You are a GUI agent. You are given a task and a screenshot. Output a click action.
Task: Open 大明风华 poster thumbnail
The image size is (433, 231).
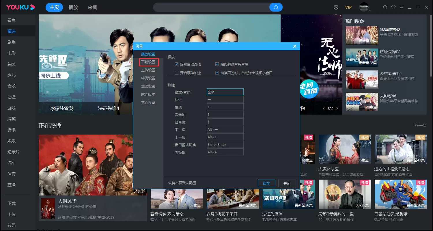48,208
